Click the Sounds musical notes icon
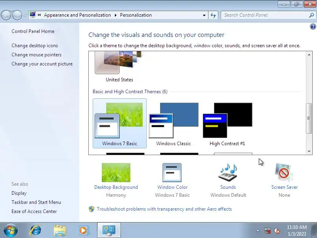 click(x=228, y=173)
